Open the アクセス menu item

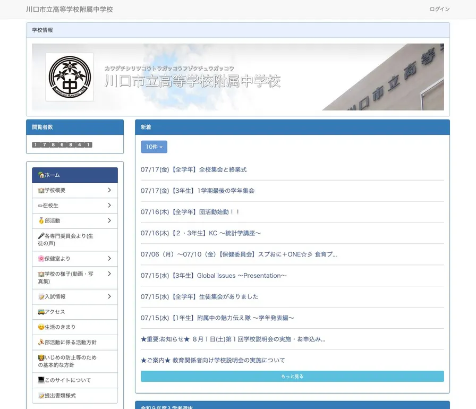pyautogui.click(x=75, y=312)
